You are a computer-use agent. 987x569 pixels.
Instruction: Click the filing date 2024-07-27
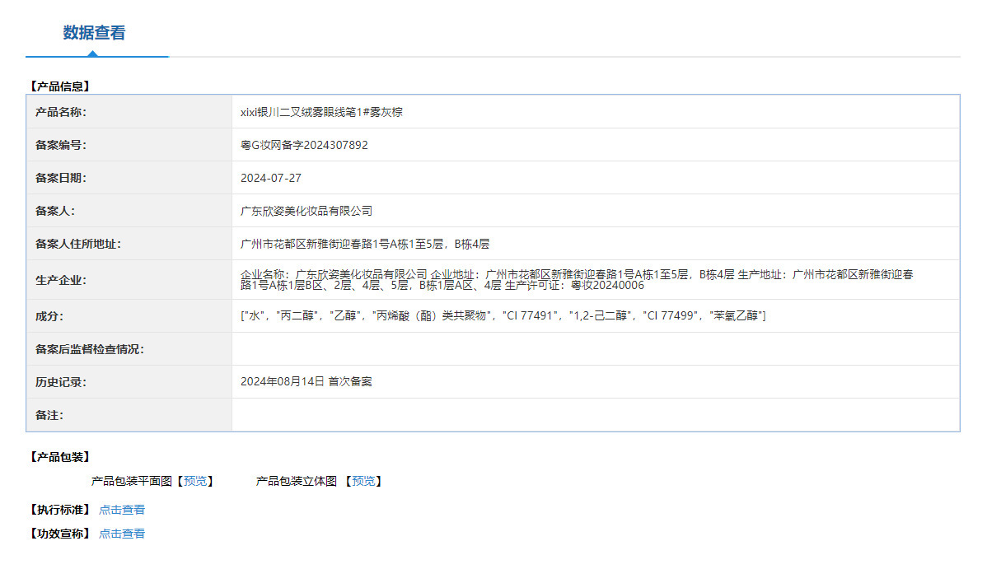pyautogui.click(x=271, y=178)
